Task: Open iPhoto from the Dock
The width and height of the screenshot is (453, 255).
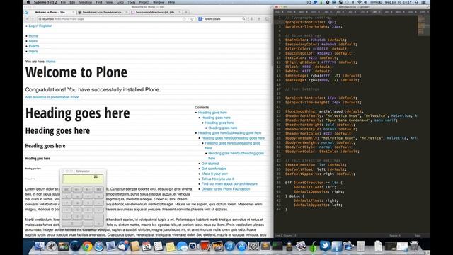Action: coord(217,246)
